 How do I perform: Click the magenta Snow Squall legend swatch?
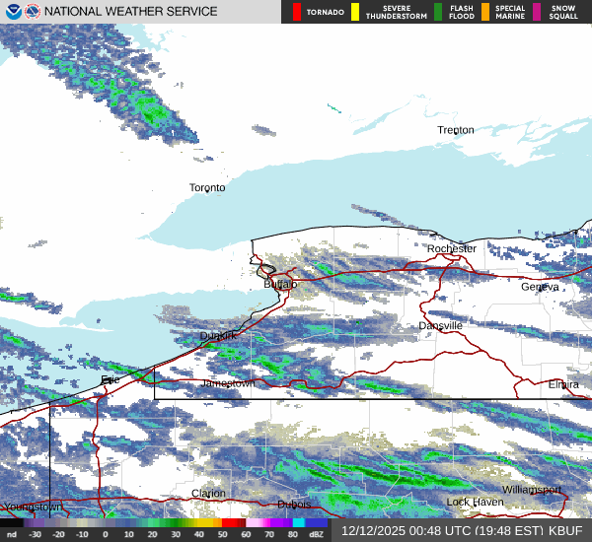[537, 12]
